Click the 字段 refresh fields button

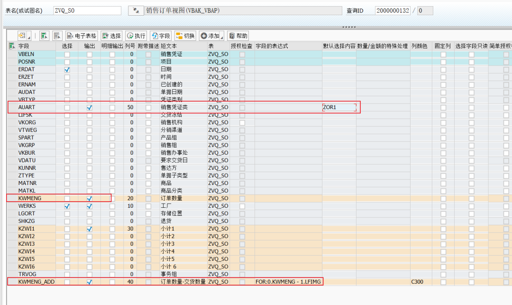point(161,36)
